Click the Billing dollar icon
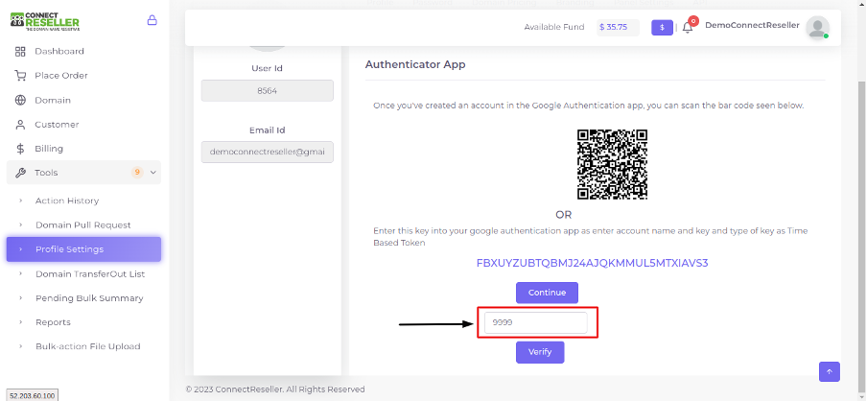 [x=20, y=149]
